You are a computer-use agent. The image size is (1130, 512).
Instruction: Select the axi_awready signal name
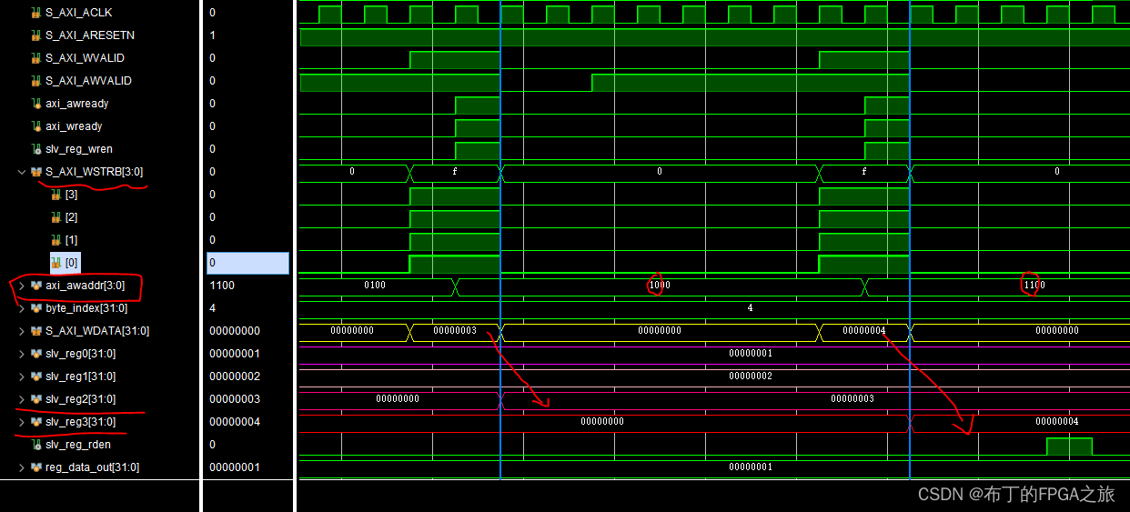coord(76,104)
